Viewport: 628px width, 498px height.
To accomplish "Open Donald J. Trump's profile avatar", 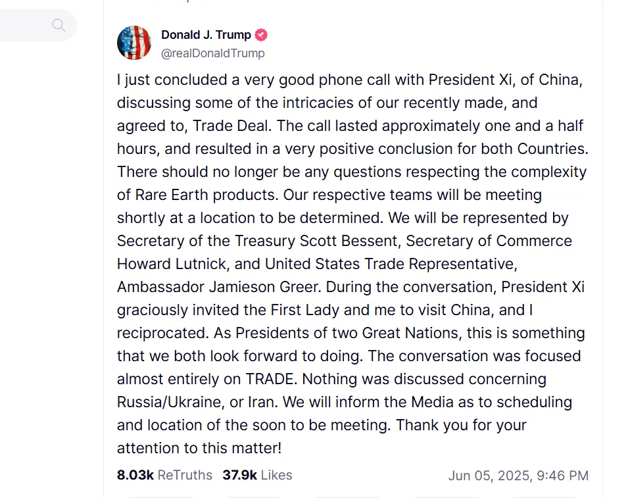I will 134,43.
